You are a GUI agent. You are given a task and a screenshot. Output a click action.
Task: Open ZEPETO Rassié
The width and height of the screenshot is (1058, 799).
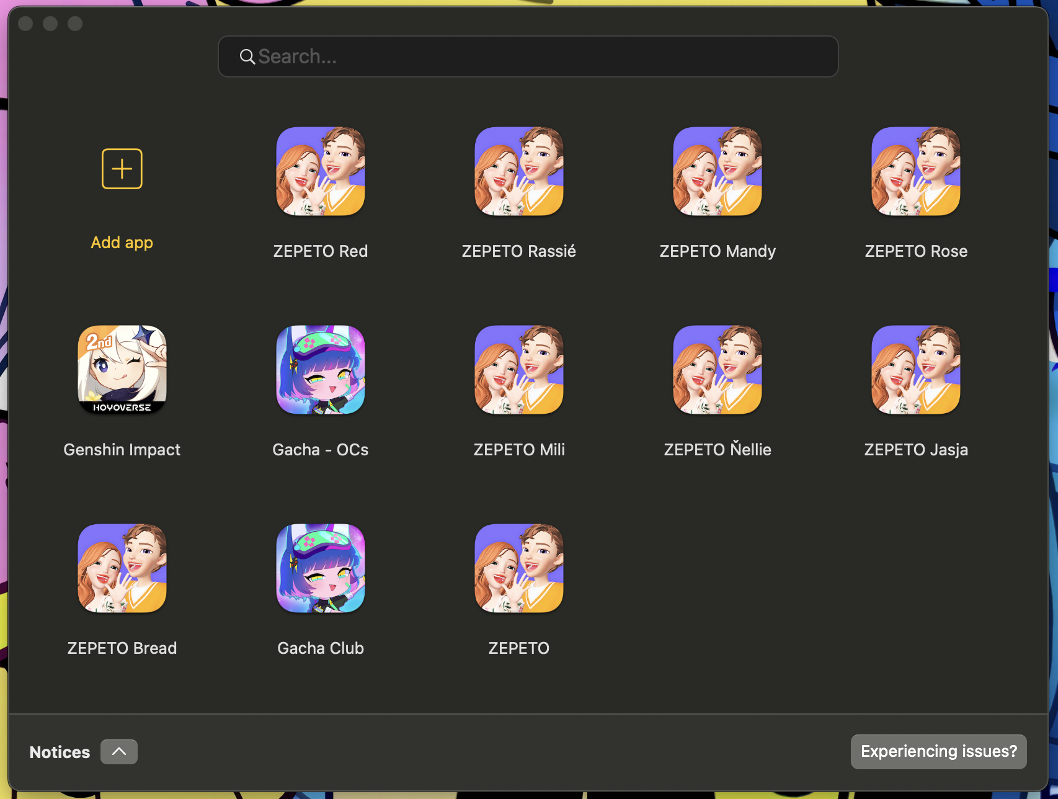[x=518, y=172]
